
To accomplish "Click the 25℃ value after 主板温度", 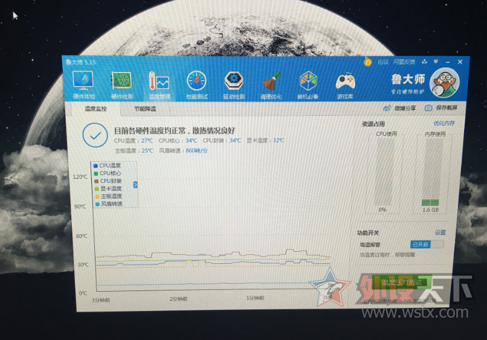I will [x=147, y=150].
